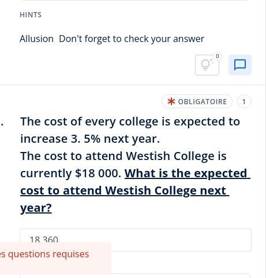Click the red asterisk required icon
The height and width of the screenshot is (278, 266).
pos(171,101)
